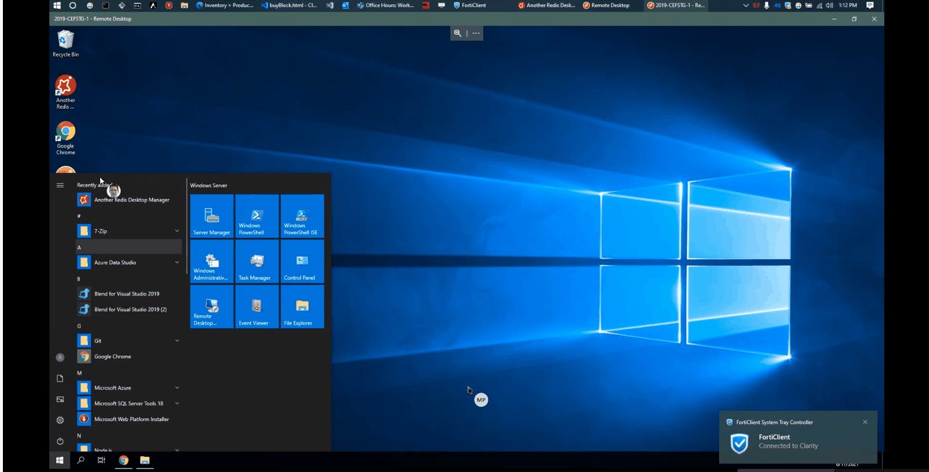Image resolution: width=929 pixels, height=472 pixels.
Task: Open Task View on remote taskbar
Action: point(101,460)
